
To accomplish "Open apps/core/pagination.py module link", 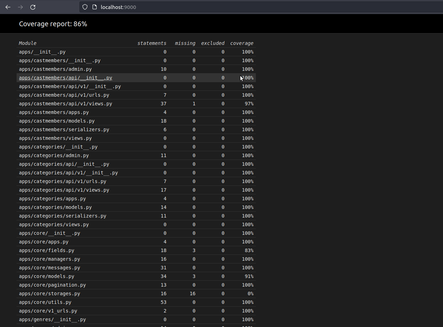I will pos(52,285).
